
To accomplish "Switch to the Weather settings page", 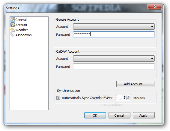I will 22,30.
